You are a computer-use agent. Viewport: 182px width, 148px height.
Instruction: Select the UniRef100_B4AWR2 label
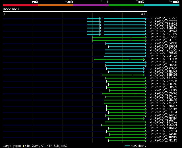tap(163, 128)
